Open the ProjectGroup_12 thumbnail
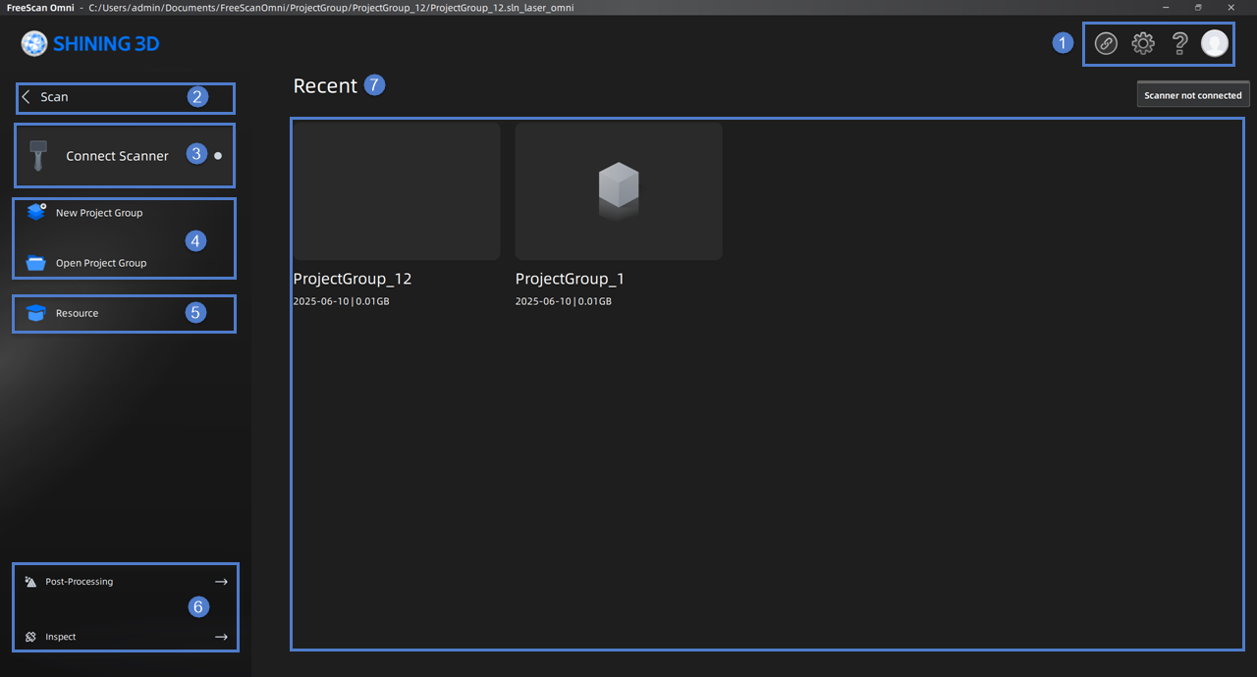 click(397, 191)
